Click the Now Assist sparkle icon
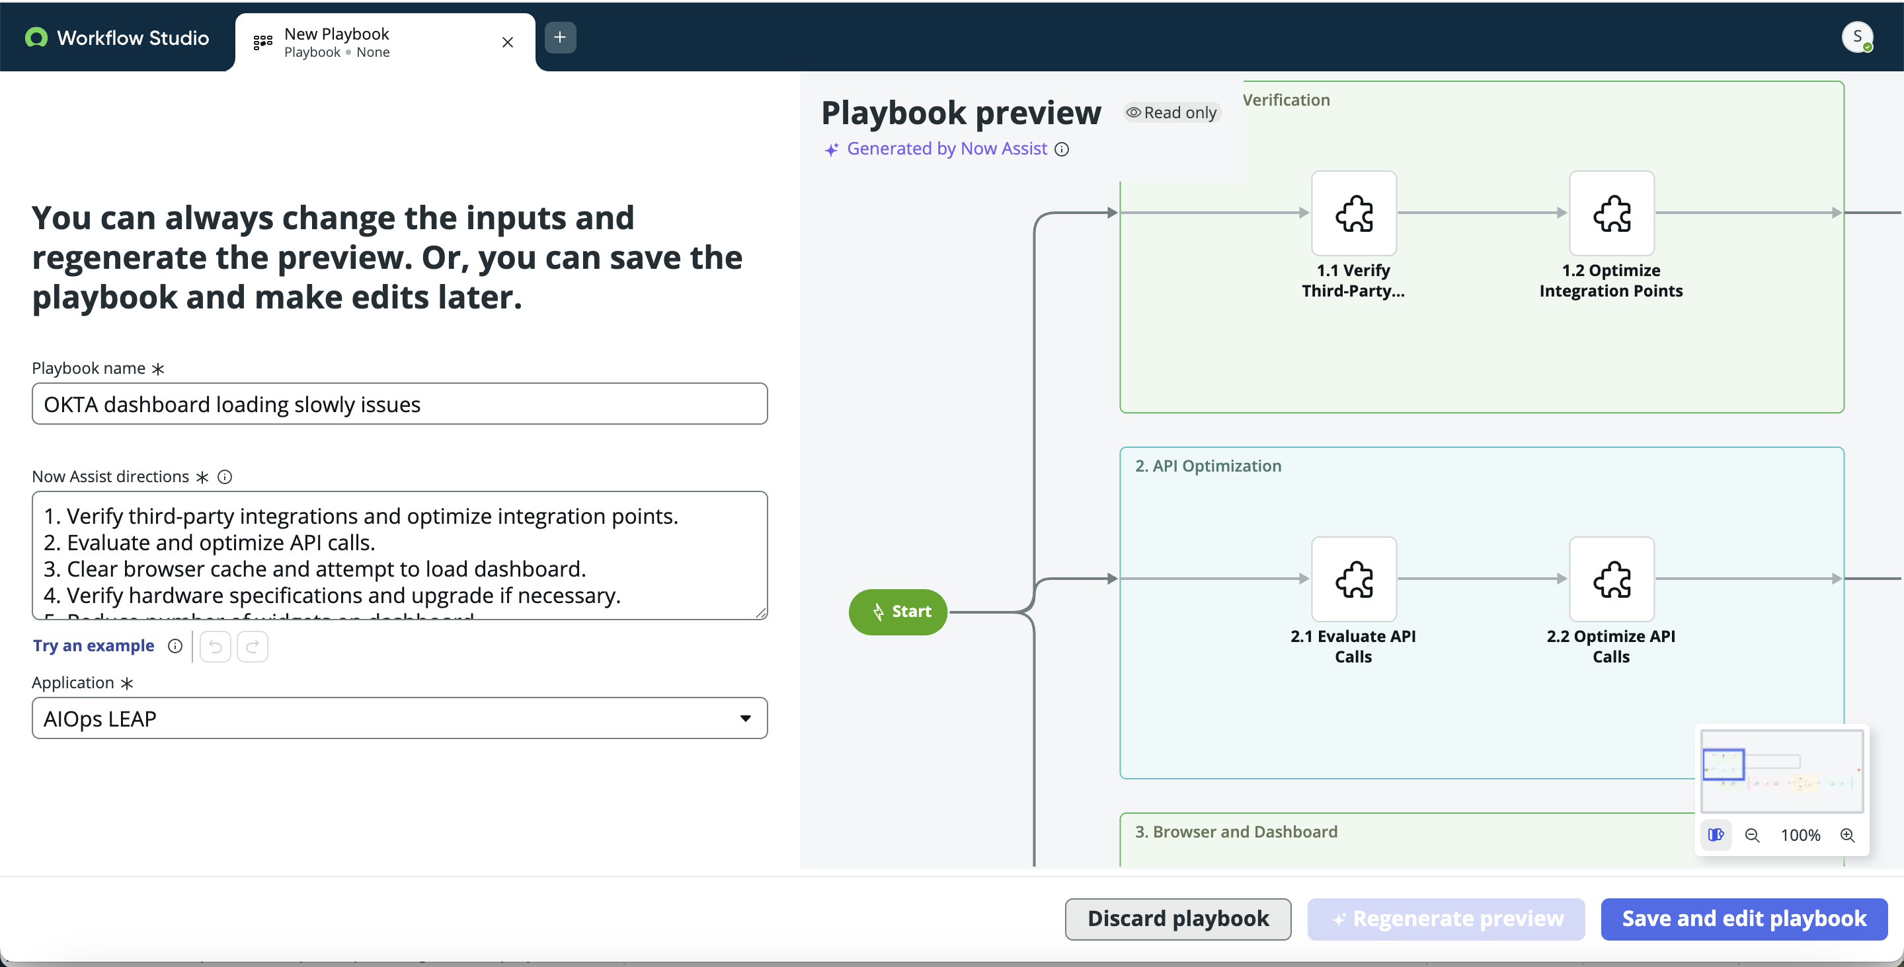 832,149
